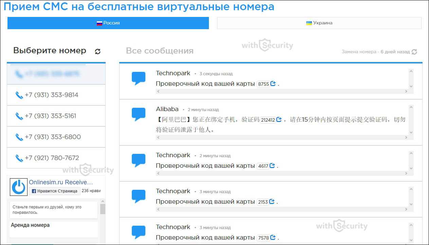Click down arrow in 8755 message scrollbar
The height and width of the screenshot is (245, 429).
411,86
